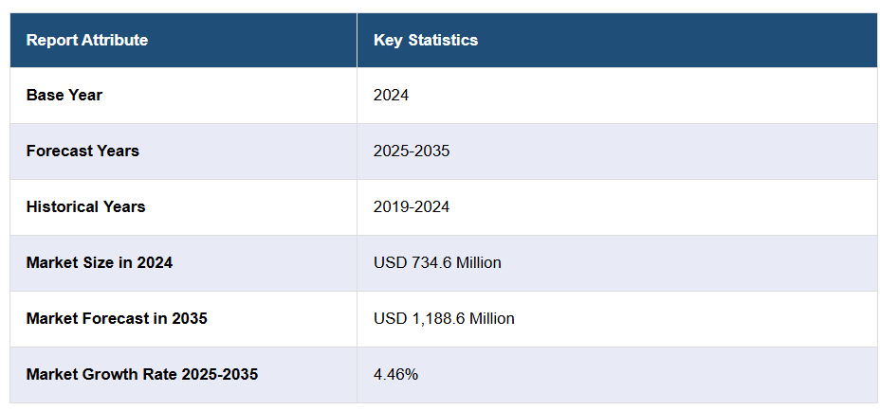Image resolution: width=880 pixels, height=410 pixels.
Task: Select the Market Forecast in 2035 label
Action: click(117, 318)
